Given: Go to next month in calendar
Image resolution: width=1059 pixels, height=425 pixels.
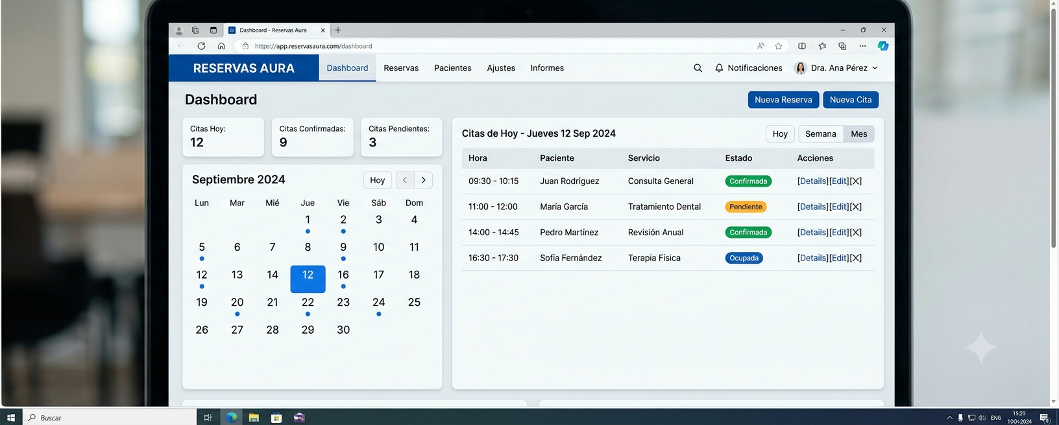Looking at the screenshot, I should 424,180.
